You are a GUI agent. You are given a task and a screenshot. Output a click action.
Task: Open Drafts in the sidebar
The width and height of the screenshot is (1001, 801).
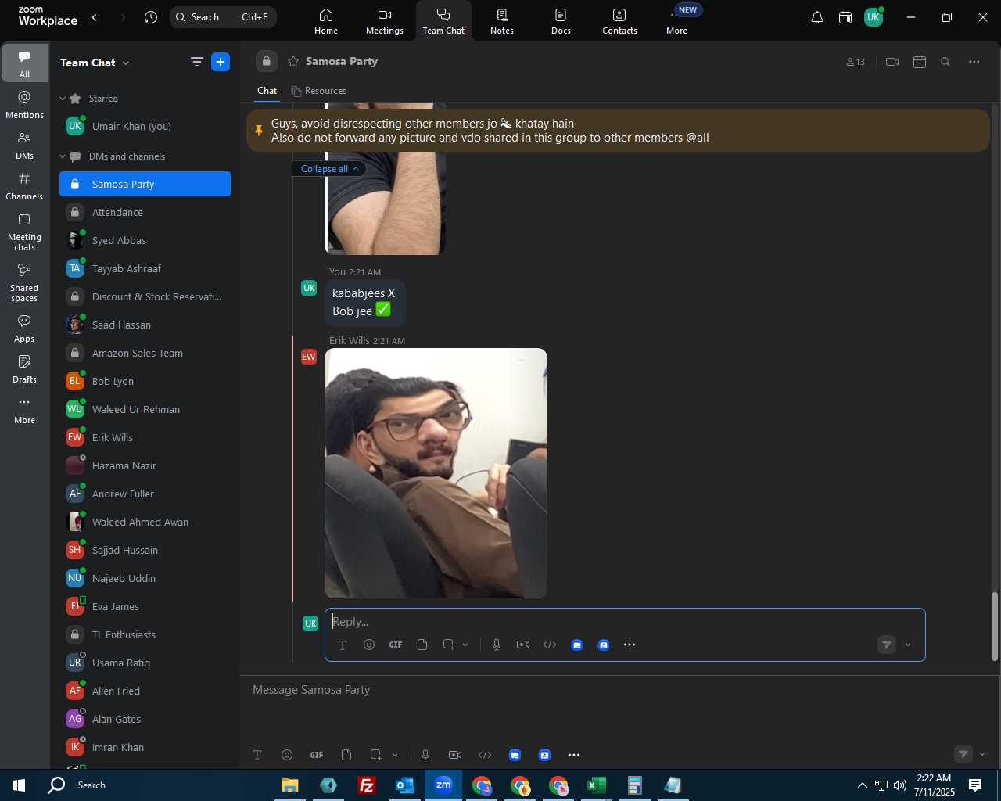click(24, 369)
